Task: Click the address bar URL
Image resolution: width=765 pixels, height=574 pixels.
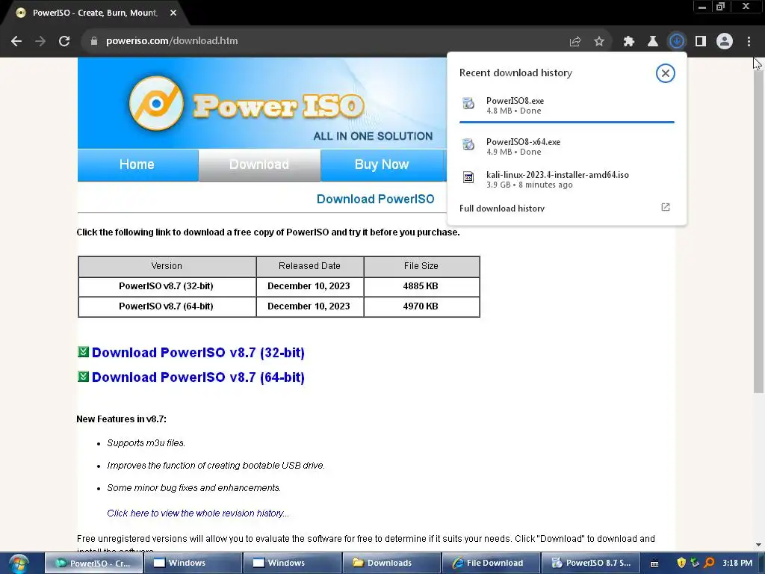Action: [x=172, y=41]
